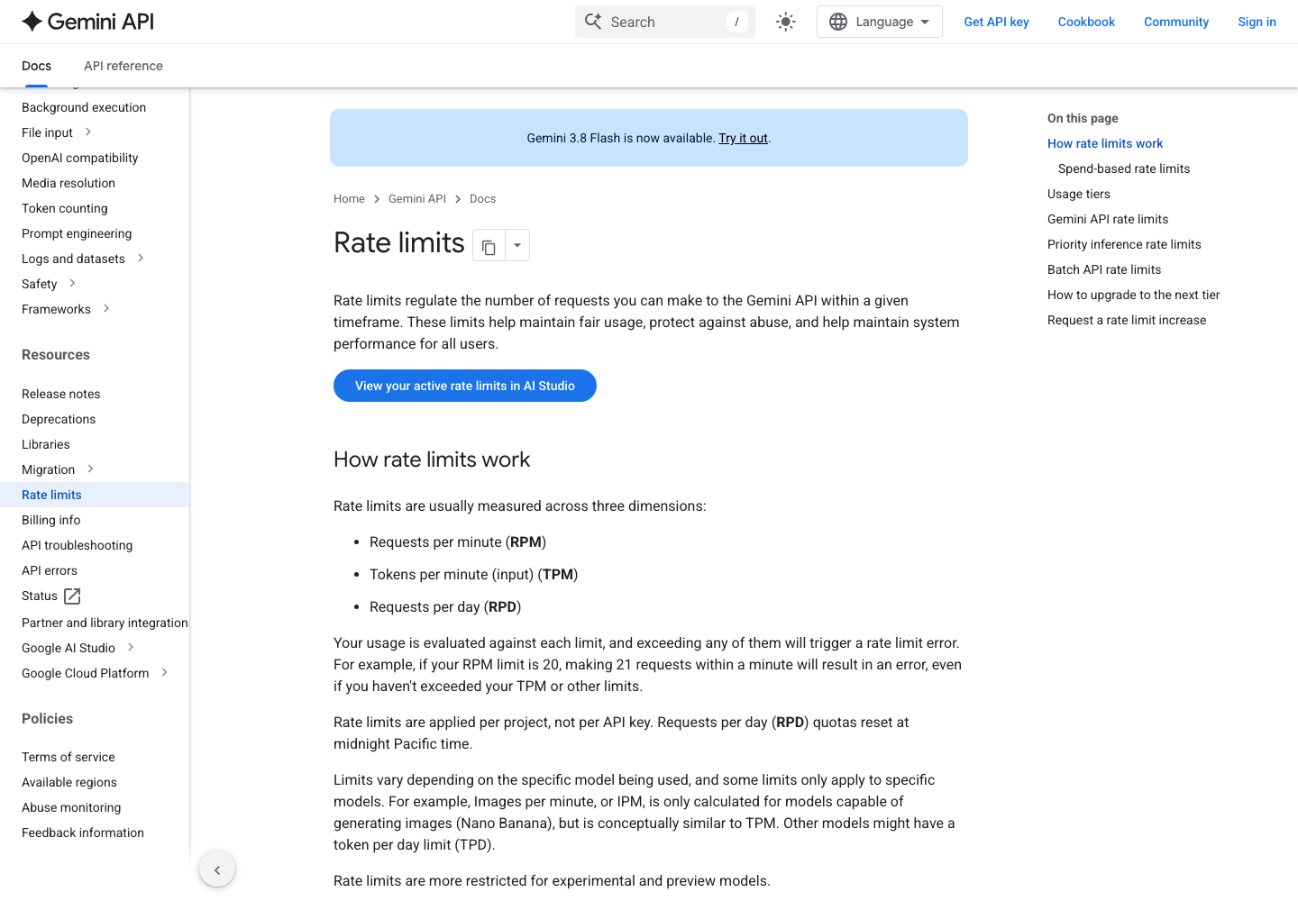Jump to How to upgrade section

[x=1134, y=295]
